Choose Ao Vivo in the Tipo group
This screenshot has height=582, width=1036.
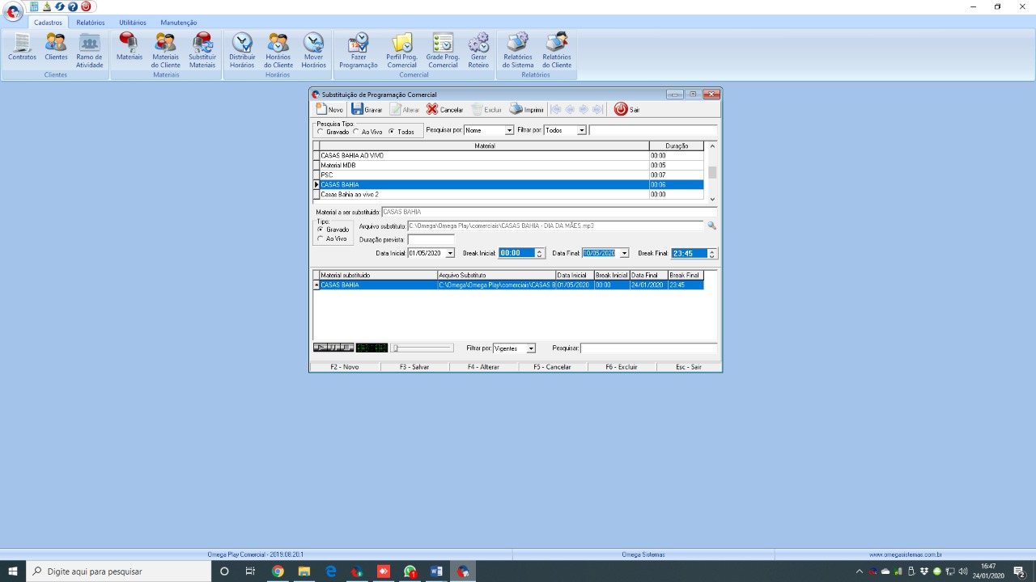click(321, 238)
